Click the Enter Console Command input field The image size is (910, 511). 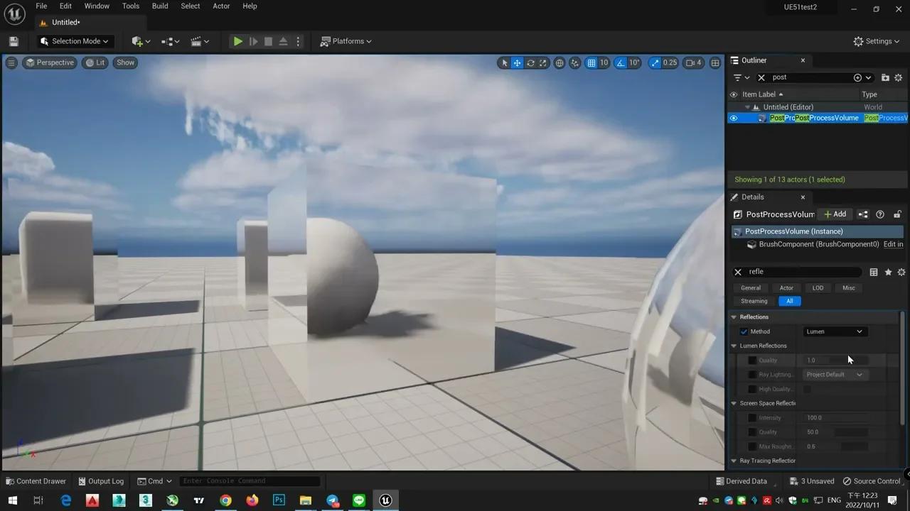coord(249,480)
